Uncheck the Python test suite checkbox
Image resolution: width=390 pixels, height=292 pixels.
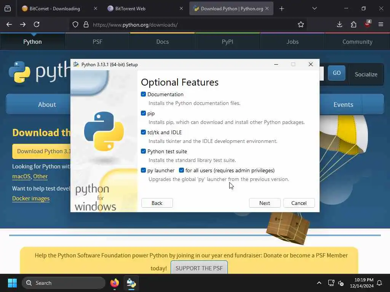click(143, 151)
